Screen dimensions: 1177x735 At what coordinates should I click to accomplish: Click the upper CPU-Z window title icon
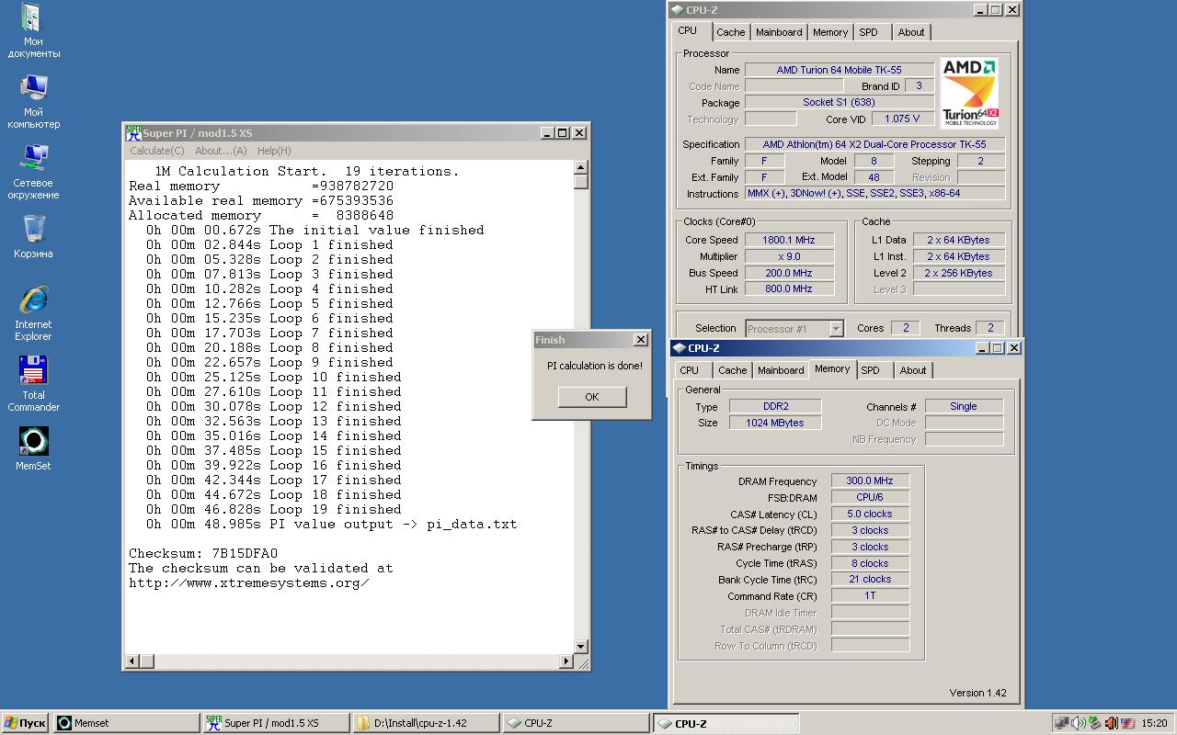pyautogui.click(x=678, y=10)
